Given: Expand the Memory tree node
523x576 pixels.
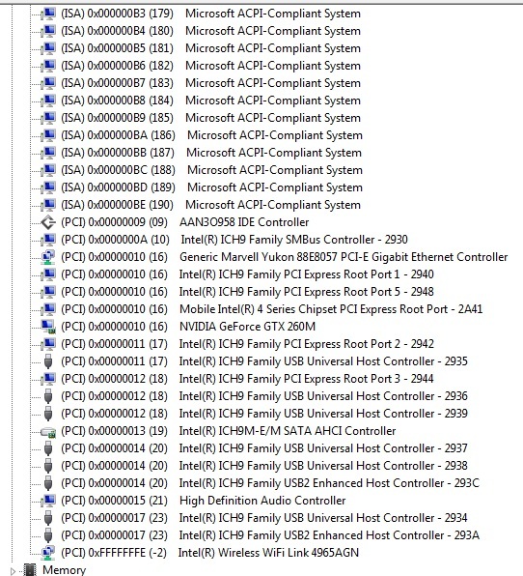Looking at the screenshot, I should (14, 571).
